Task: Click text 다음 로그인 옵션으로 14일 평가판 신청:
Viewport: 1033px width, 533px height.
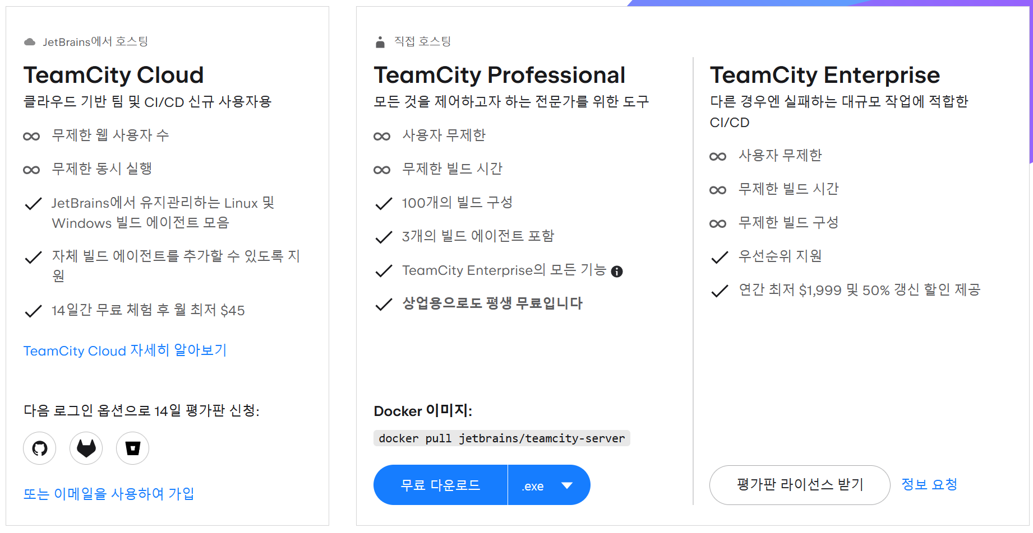Action: pos(141,411)
